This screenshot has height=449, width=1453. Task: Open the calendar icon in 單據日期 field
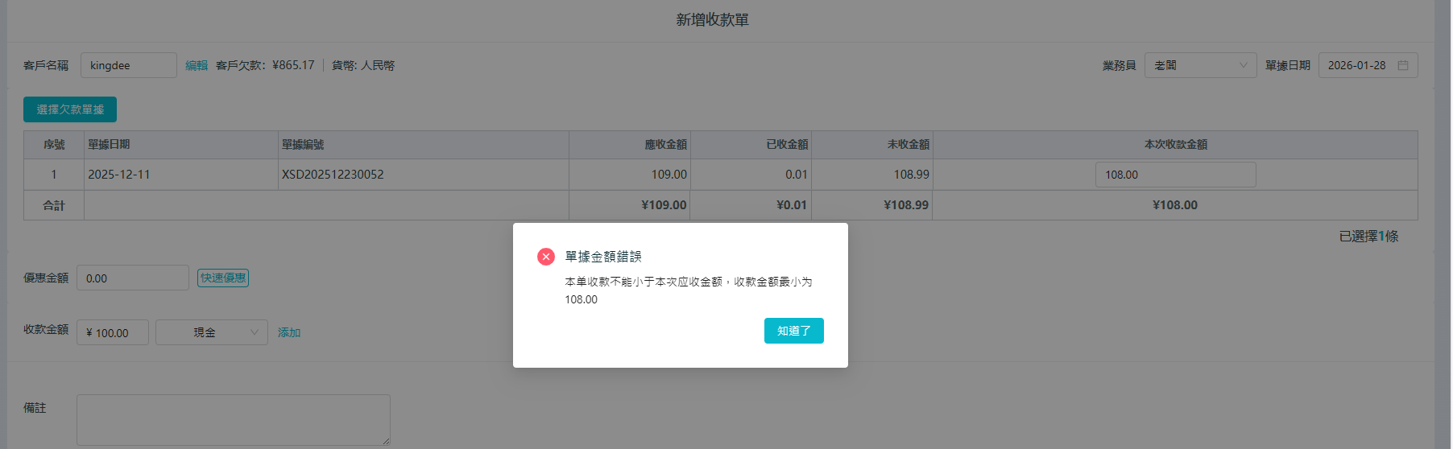click(x=1403, y=65)
